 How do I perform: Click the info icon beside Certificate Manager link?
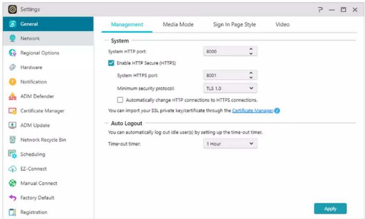pos(277,111)
